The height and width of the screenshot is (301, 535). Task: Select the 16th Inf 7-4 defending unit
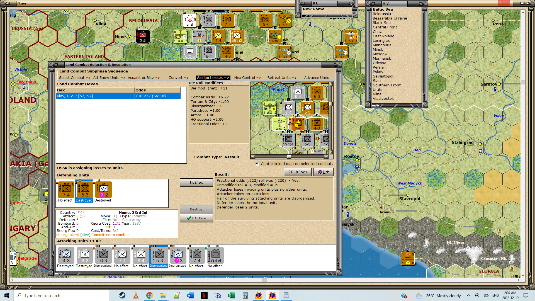66,190
